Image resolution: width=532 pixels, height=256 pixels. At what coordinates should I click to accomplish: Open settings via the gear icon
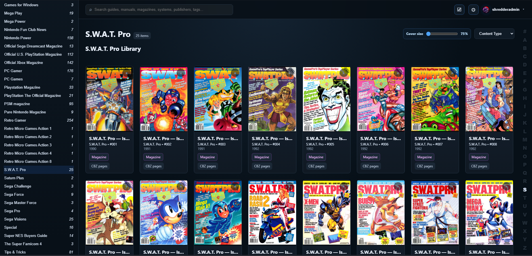pos(473,10)
